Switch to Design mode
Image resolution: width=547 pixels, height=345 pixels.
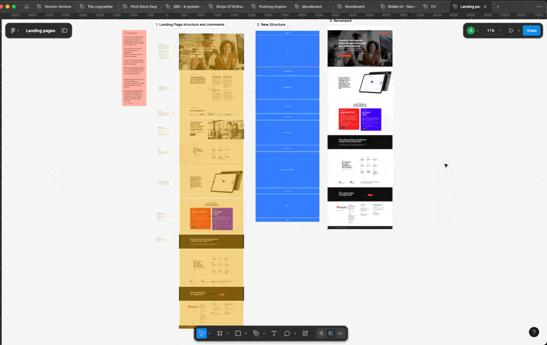coord(331,333)
